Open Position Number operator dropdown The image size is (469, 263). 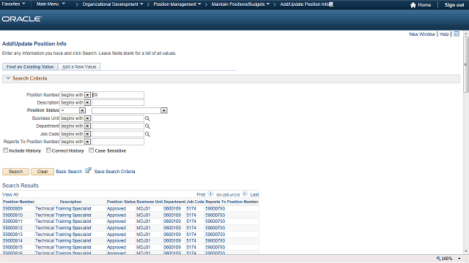(87, 95)
